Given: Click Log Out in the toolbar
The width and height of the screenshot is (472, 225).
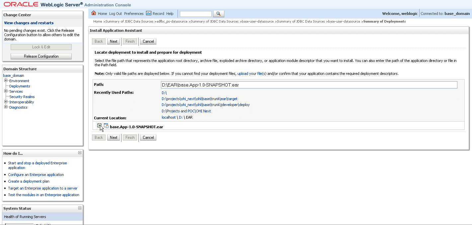Looking at the screenshot, I should (x=116, y=14).
